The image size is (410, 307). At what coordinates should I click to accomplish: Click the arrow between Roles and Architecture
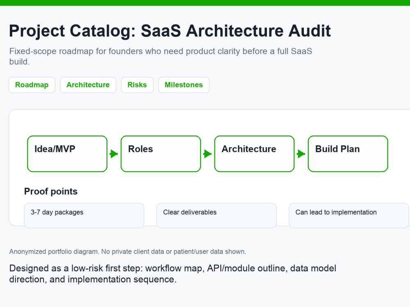point(207,154)
